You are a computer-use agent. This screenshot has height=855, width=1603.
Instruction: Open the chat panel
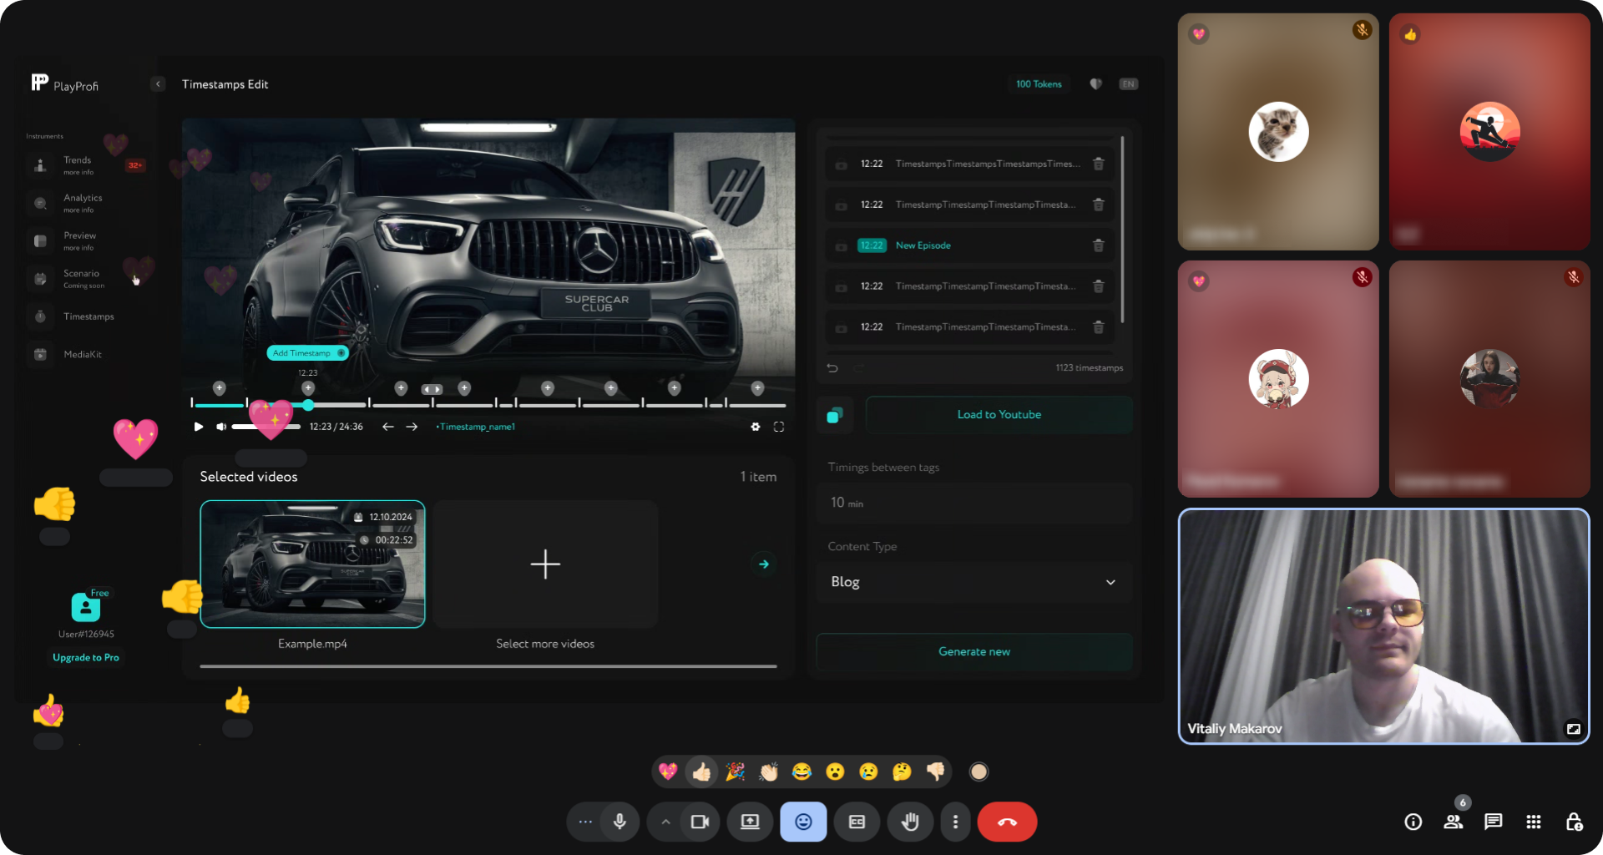point(1493,822)
